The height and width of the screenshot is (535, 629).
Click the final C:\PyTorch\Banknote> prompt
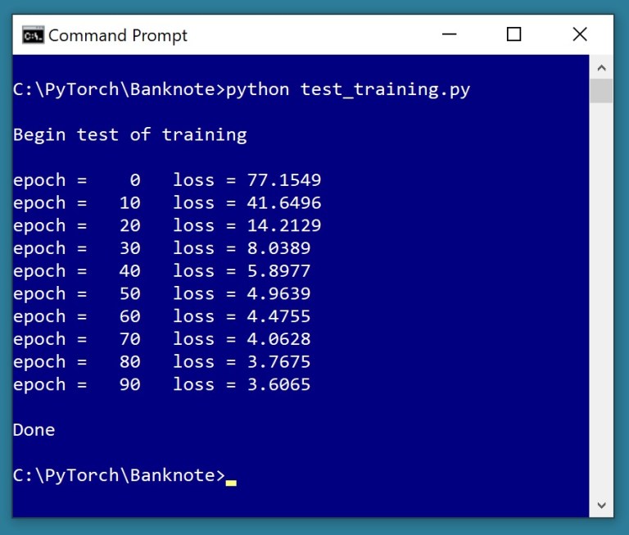[x=119, y=475]
